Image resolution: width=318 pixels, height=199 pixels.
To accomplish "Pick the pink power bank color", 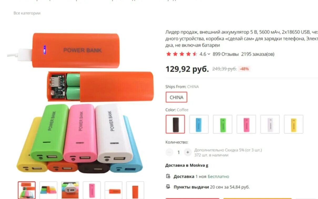I will 246,124.
